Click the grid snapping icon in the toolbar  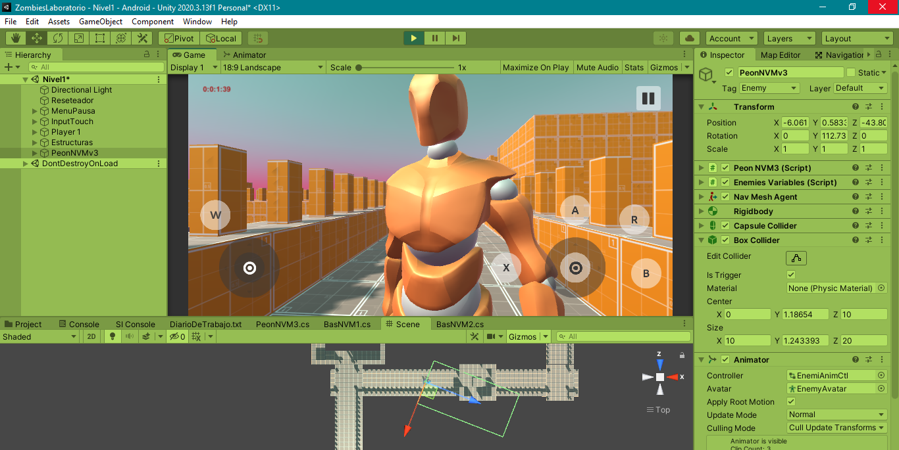(259, 38)
